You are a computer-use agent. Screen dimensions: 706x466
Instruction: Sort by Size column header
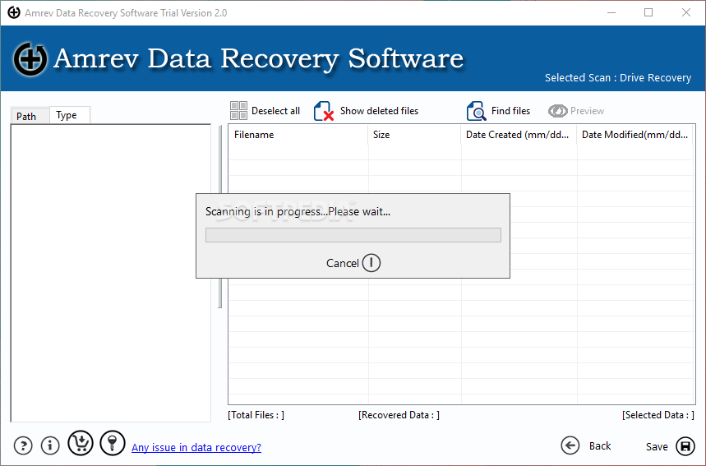coord(415,135)
